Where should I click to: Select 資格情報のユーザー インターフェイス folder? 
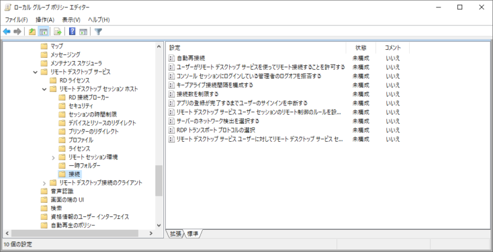tap(89, 217)
